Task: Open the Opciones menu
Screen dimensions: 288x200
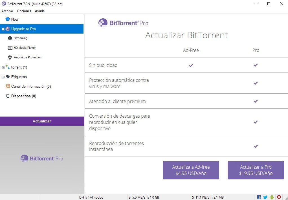Action: pyautogui.click(x=24, y=11)
